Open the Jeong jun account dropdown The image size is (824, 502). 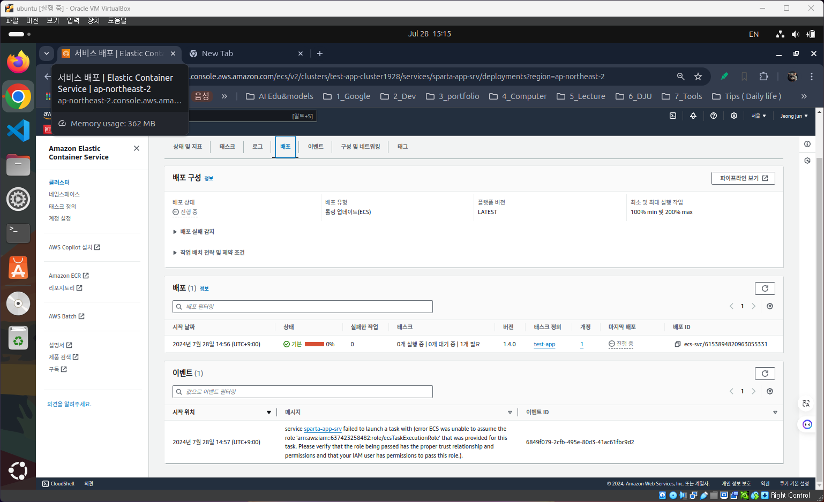click(x=794, y=116)
